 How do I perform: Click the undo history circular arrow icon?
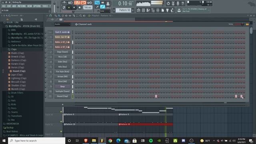[168, 3]
